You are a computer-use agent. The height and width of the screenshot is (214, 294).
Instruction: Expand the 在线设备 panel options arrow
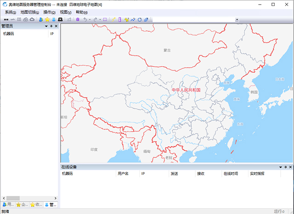pyautogui.click(x=280, y=167)
